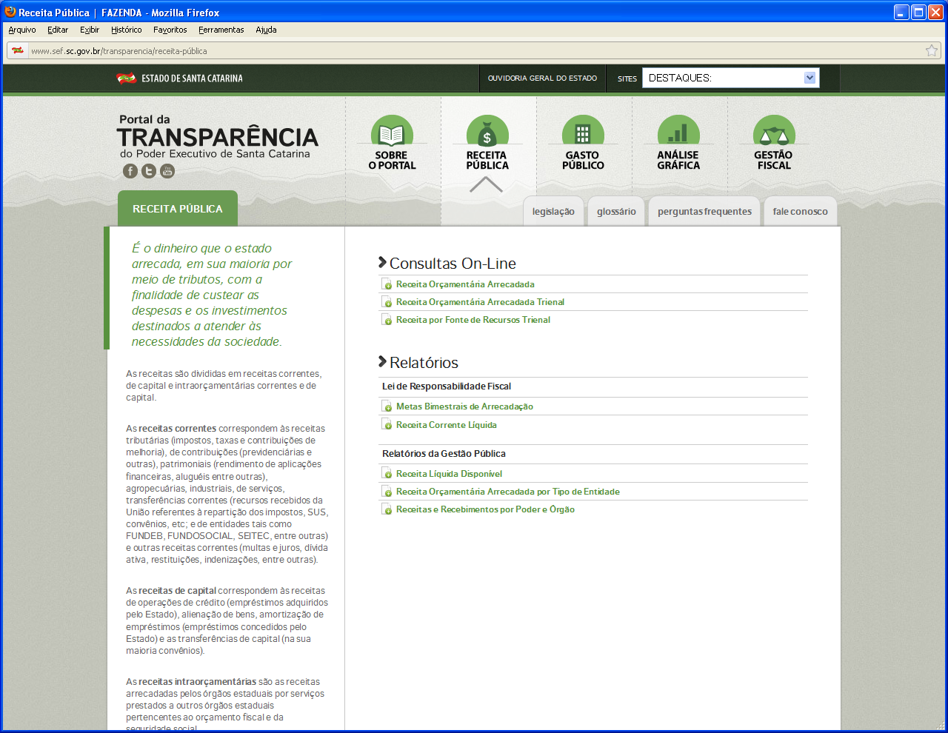Click the document icon beside Receita Líquida Disponível
The height and width of the screenshot is (733, 948).
coord(387,474)
